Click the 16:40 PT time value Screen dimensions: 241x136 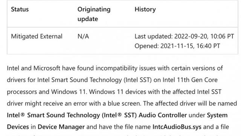coord(208,46)
